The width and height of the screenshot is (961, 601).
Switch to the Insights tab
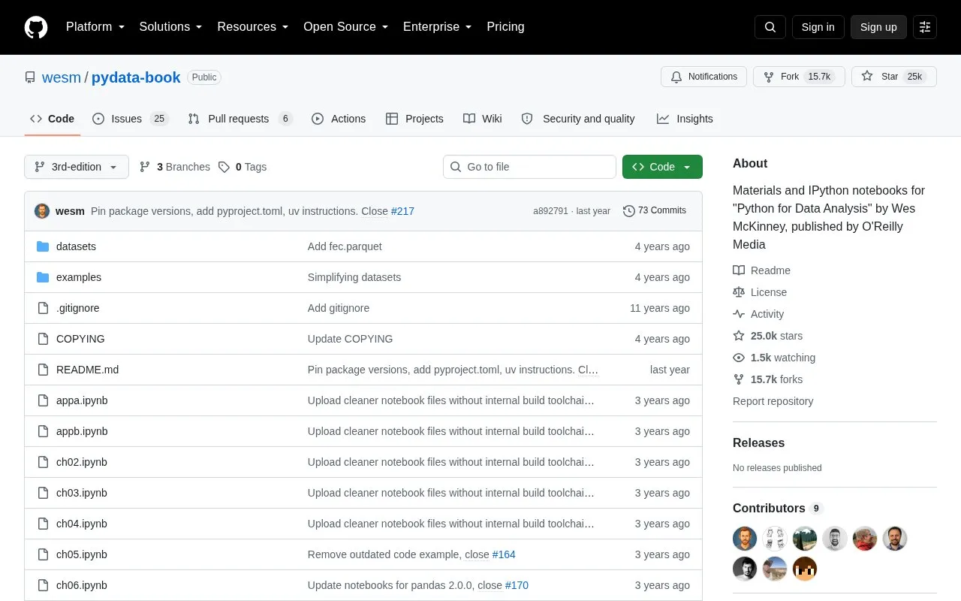(x=685, y=119)
